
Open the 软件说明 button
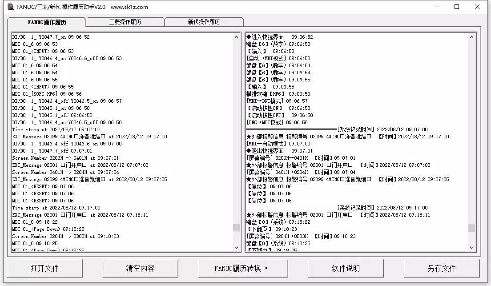click(x=346, y=268)
